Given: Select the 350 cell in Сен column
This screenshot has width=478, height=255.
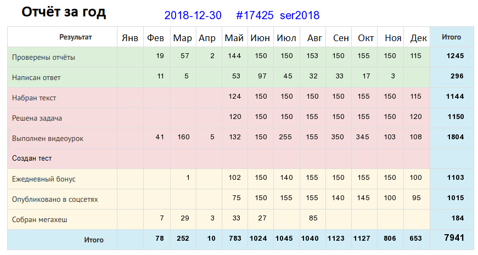Looking at the screenshot, I should [338, 137].
